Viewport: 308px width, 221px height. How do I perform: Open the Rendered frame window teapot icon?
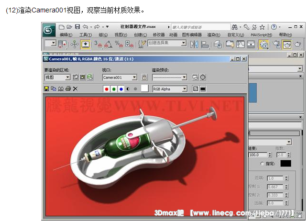(x=287, y=44)
